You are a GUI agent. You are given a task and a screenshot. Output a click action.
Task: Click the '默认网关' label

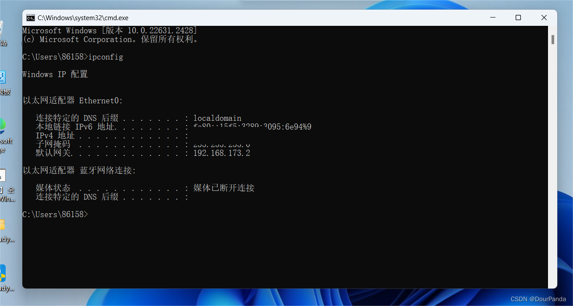point(53,153)
